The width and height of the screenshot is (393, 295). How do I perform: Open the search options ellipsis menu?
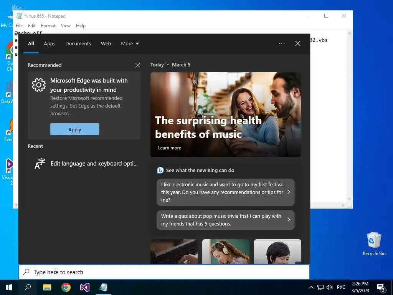tap(282, 43)
